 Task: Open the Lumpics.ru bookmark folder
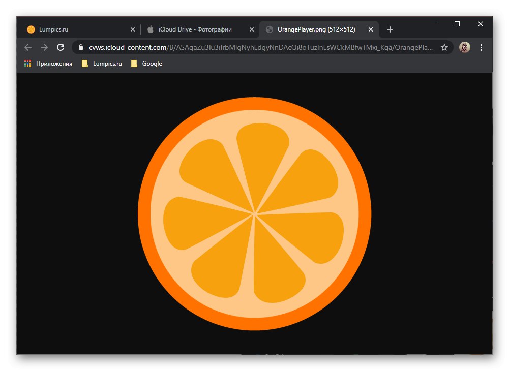click(x=102, y=64)
